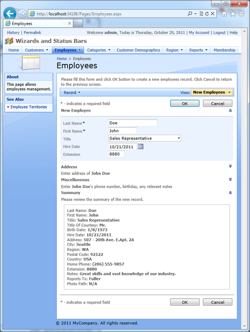250x332 pixels.
Task: Open the Record action menu
Action: pyautogui.click(x=72, y=93)
